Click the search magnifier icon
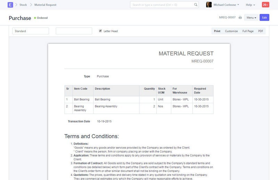This screenshot has width=278, height=180. pos(196,5)
